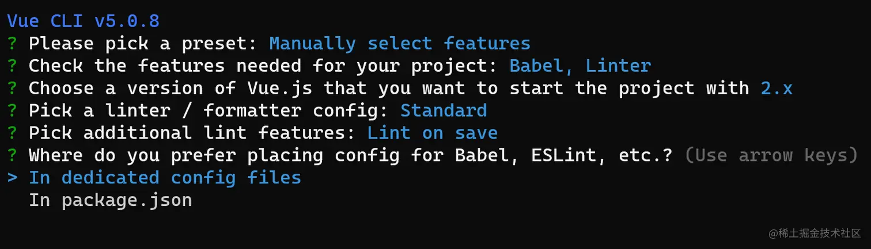Viewport: 871px width, 249px height.
Task: Click the question mark before "Where do you prefer"
Action: point(12,155)
